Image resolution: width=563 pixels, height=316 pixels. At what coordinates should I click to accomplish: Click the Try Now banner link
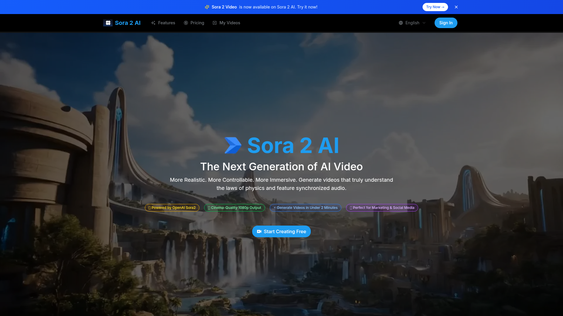(435, 7)
